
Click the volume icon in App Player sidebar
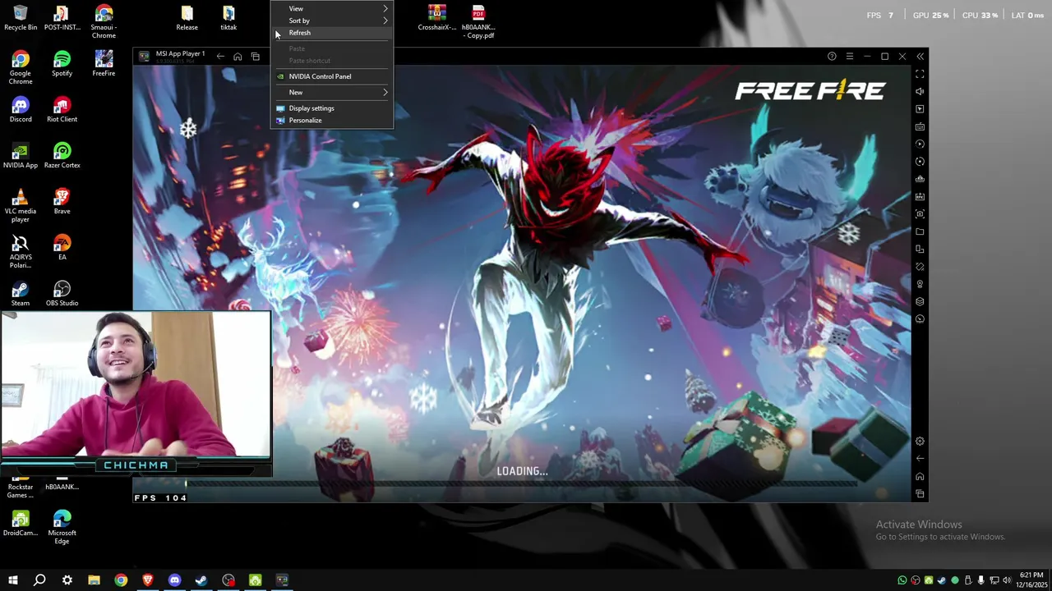click(x=920, y=91)
